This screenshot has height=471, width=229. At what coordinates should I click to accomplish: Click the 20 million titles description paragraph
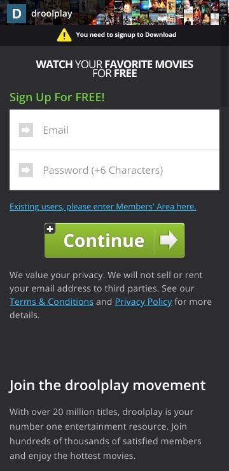pyautogui.click(x=106, y=433)
